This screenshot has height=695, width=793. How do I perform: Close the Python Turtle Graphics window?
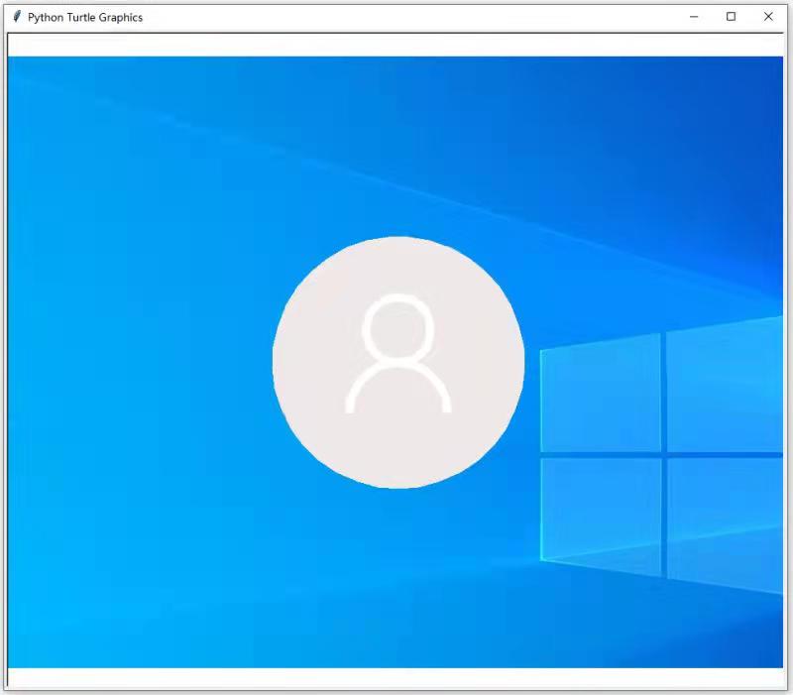pyautogui.click(x=768, y=17)
